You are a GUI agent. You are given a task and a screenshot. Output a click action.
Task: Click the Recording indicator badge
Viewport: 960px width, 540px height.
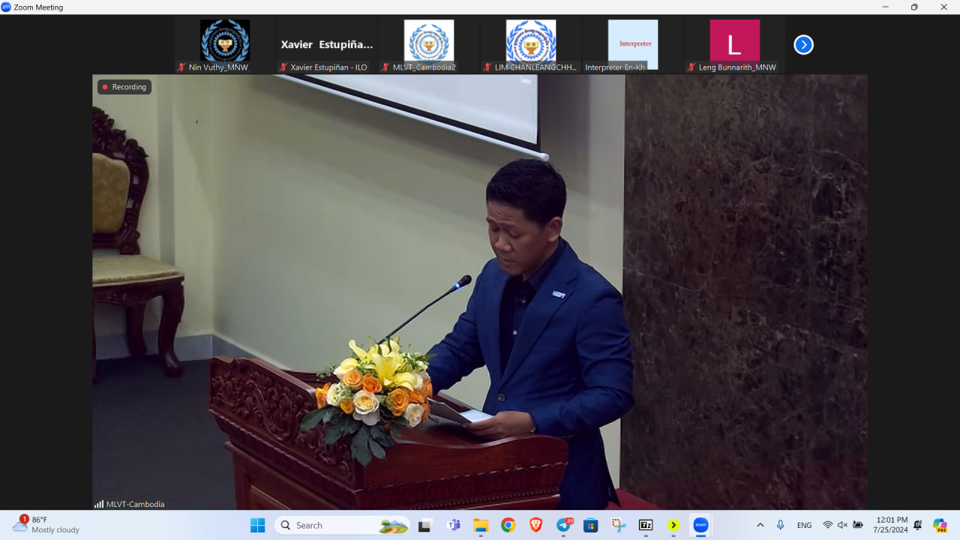(x=124, y=87)
